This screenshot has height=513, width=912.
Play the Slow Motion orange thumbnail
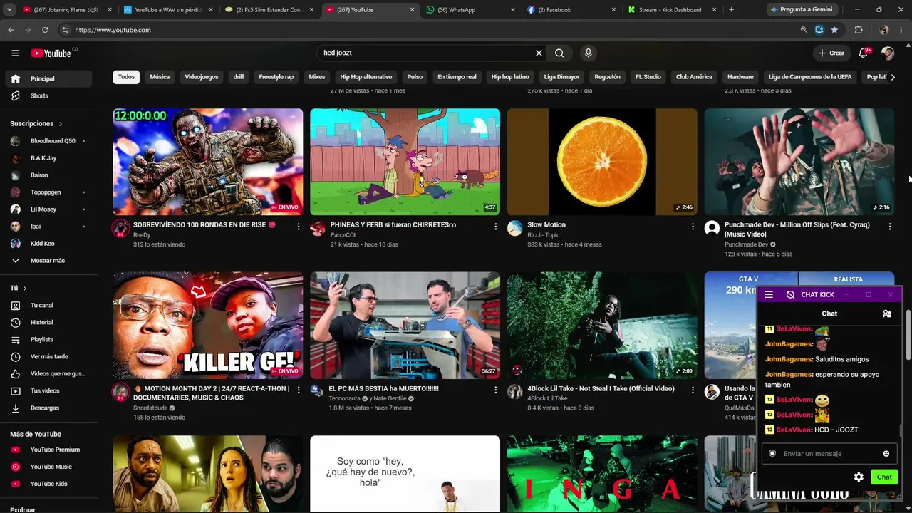602,162
